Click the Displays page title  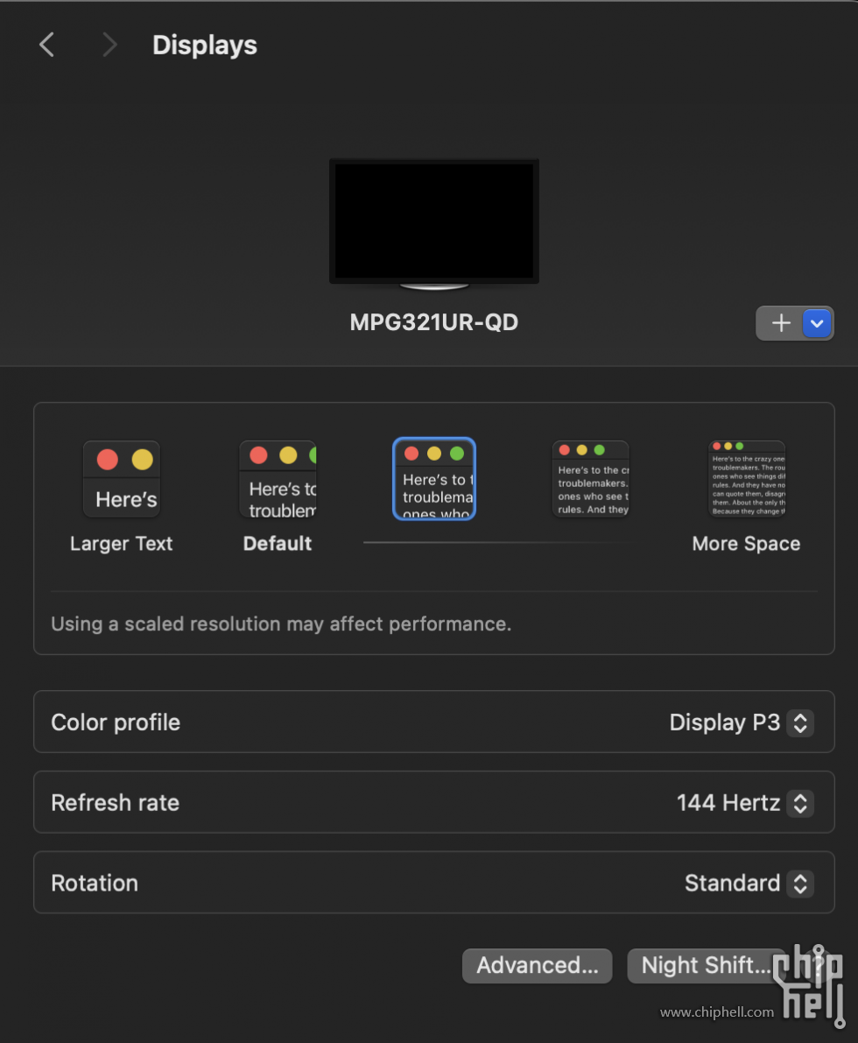pyautogui.click(x=205, y=46)
